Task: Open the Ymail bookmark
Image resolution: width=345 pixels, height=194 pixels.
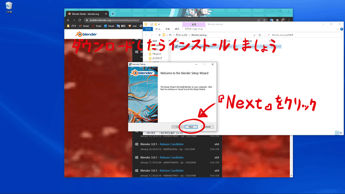Action: tap(96, 26)
